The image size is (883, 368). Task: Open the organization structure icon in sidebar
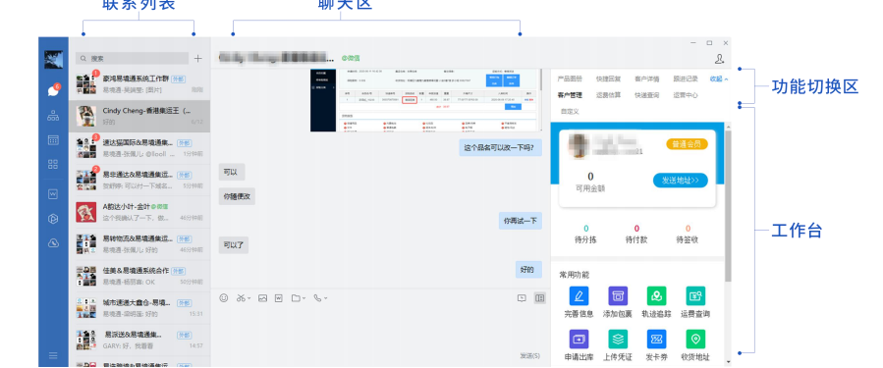(x=53, y=116)
